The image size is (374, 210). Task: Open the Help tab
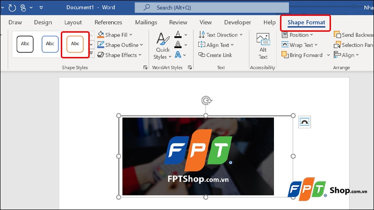point(270,22)
